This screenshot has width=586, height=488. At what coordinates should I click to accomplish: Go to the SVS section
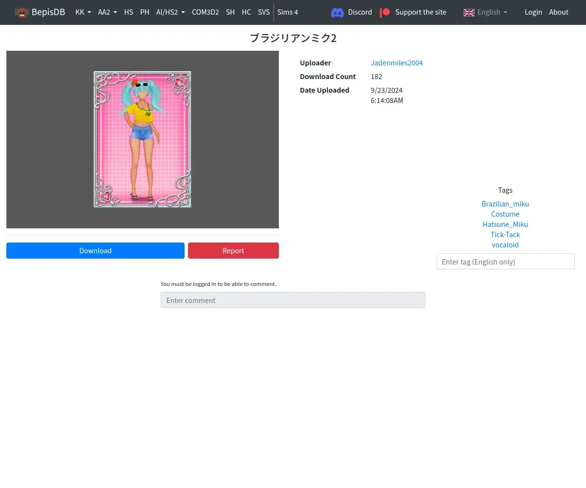coord(264,12)
